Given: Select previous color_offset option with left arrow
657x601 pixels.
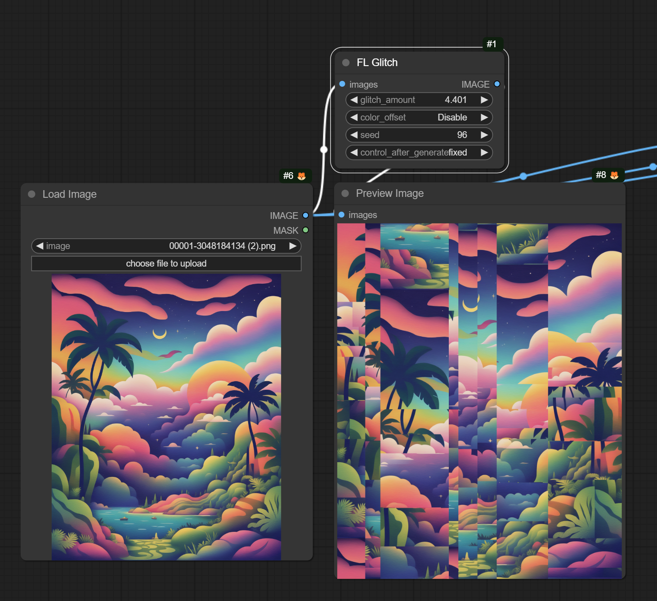Looking at the screenshot, I should point(354,117).
